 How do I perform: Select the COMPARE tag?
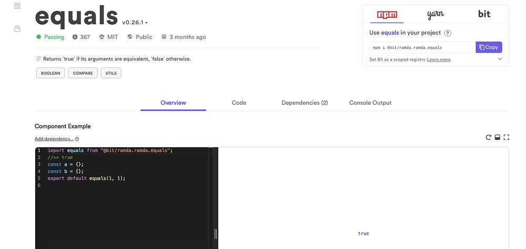coord(83,73)
